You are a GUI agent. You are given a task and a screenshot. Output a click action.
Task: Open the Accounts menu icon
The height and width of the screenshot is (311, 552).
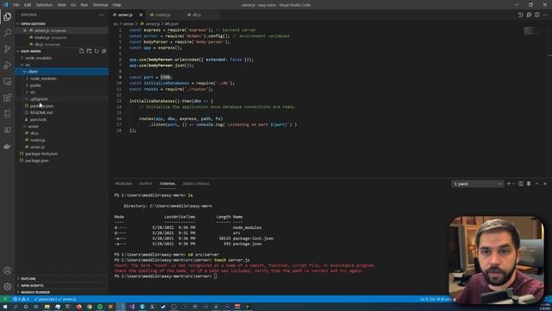8,270
